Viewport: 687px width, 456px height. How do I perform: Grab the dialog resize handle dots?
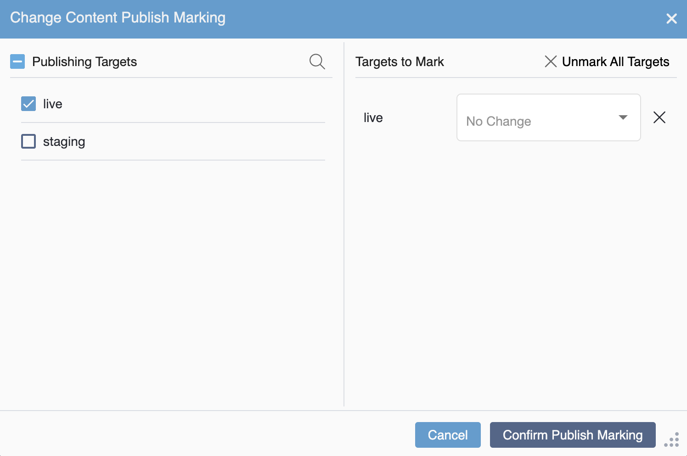672,439
